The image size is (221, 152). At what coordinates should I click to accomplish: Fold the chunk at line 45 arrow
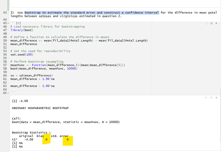point(8,23)
